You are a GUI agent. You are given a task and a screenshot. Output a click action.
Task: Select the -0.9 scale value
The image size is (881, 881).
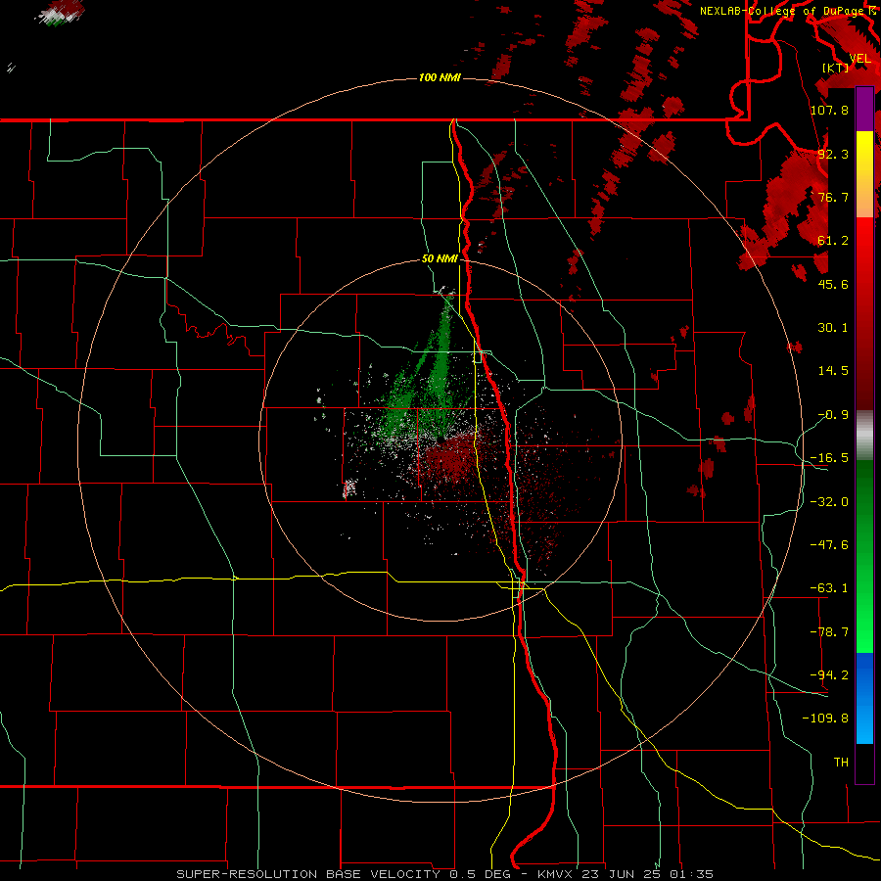click(833, 415)
